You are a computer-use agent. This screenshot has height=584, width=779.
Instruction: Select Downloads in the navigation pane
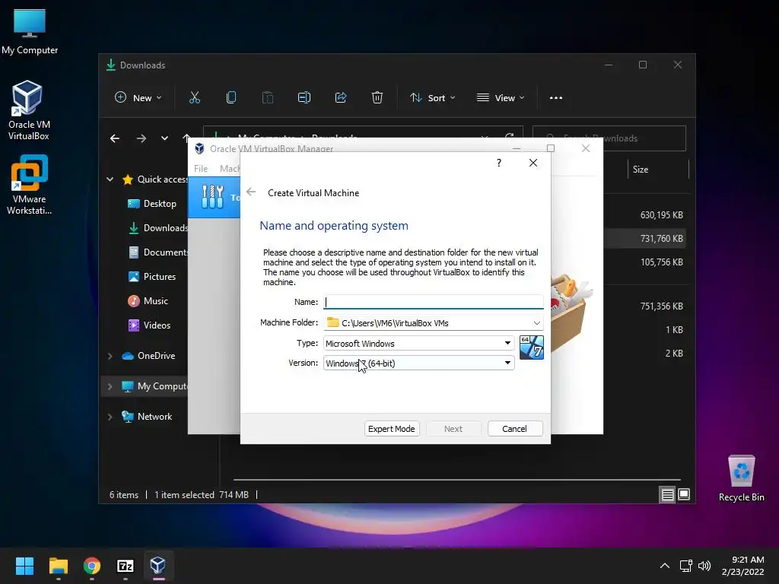pos(158,228)
